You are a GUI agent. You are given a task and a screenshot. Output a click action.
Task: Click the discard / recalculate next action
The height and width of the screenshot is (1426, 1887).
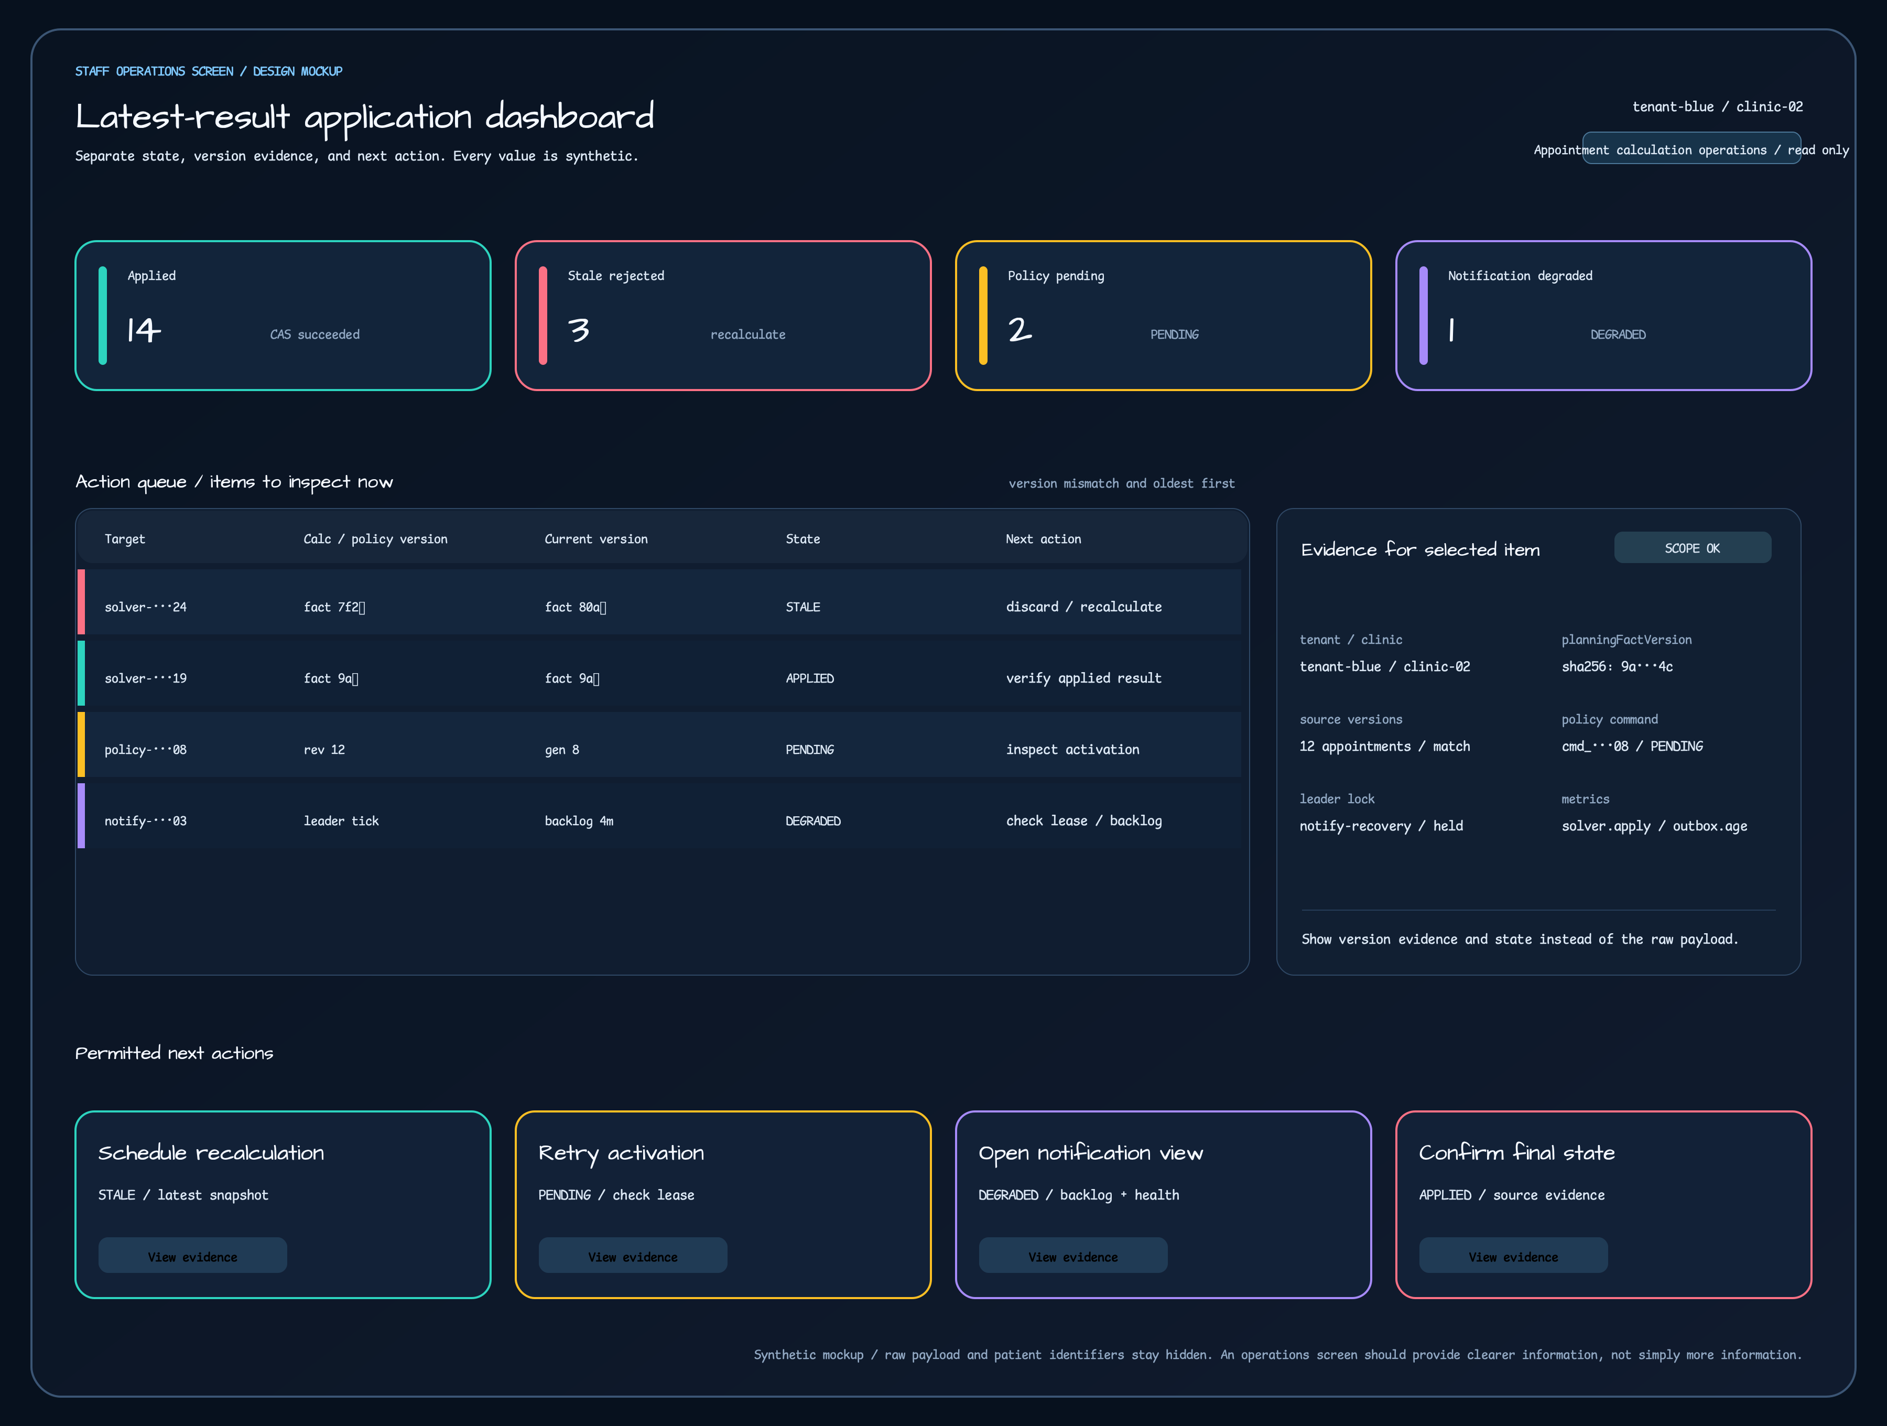1085,607
